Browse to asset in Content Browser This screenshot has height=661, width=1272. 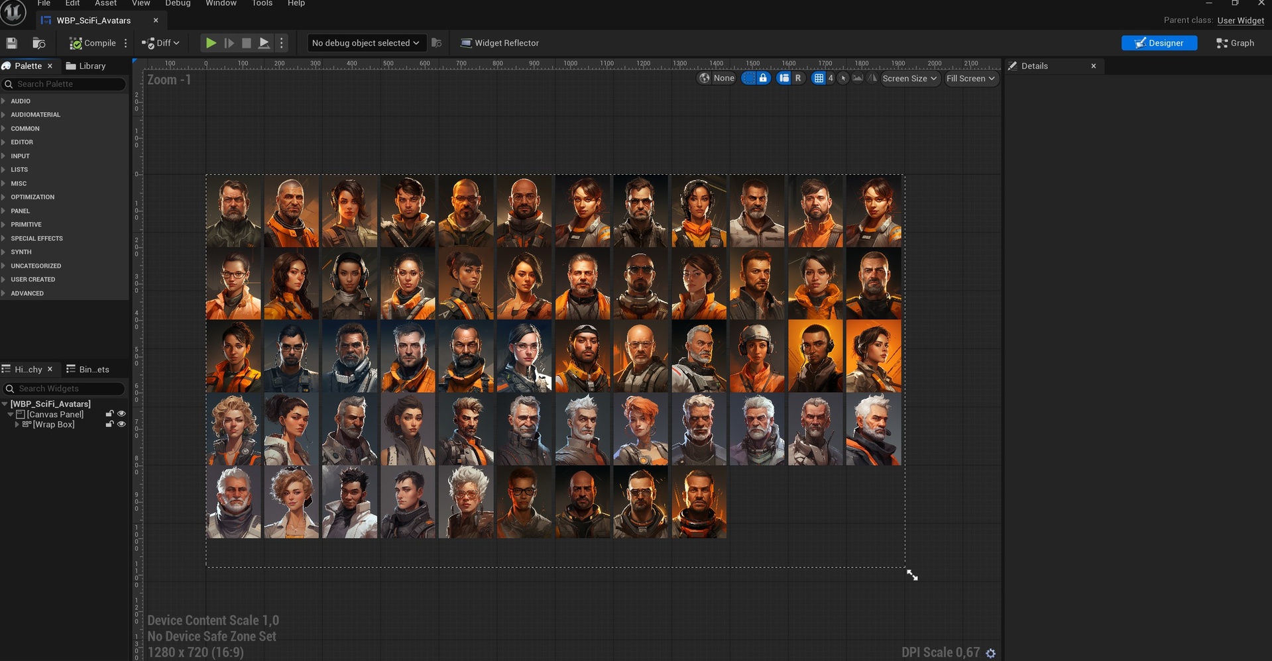(x=39, y=43)
